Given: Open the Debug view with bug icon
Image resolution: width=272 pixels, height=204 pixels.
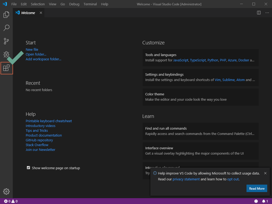Looking at the screenshot, I should tap(6, 54).
